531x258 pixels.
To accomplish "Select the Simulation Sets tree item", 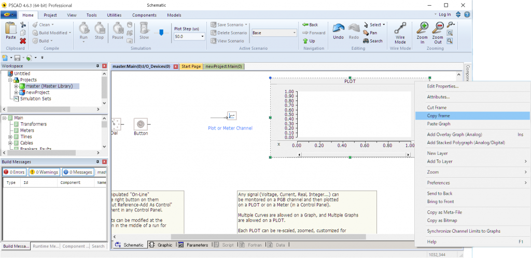I will pos(35,98).
